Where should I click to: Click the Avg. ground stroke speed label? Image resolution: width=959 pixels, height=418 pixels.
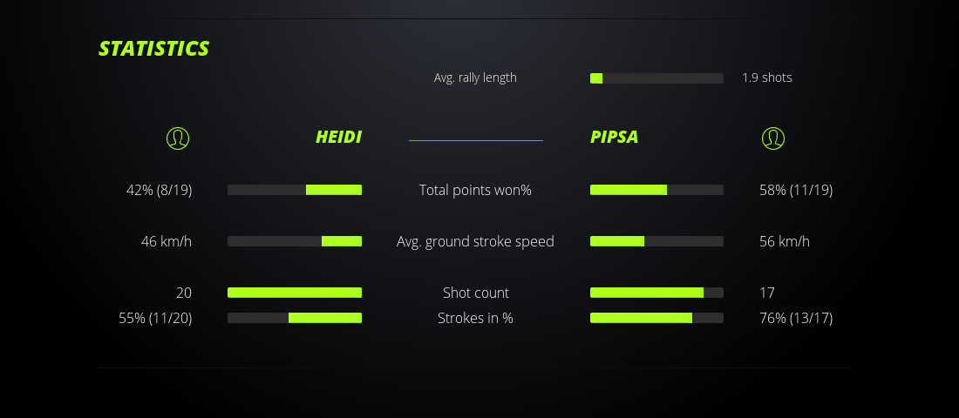point(475,241)
